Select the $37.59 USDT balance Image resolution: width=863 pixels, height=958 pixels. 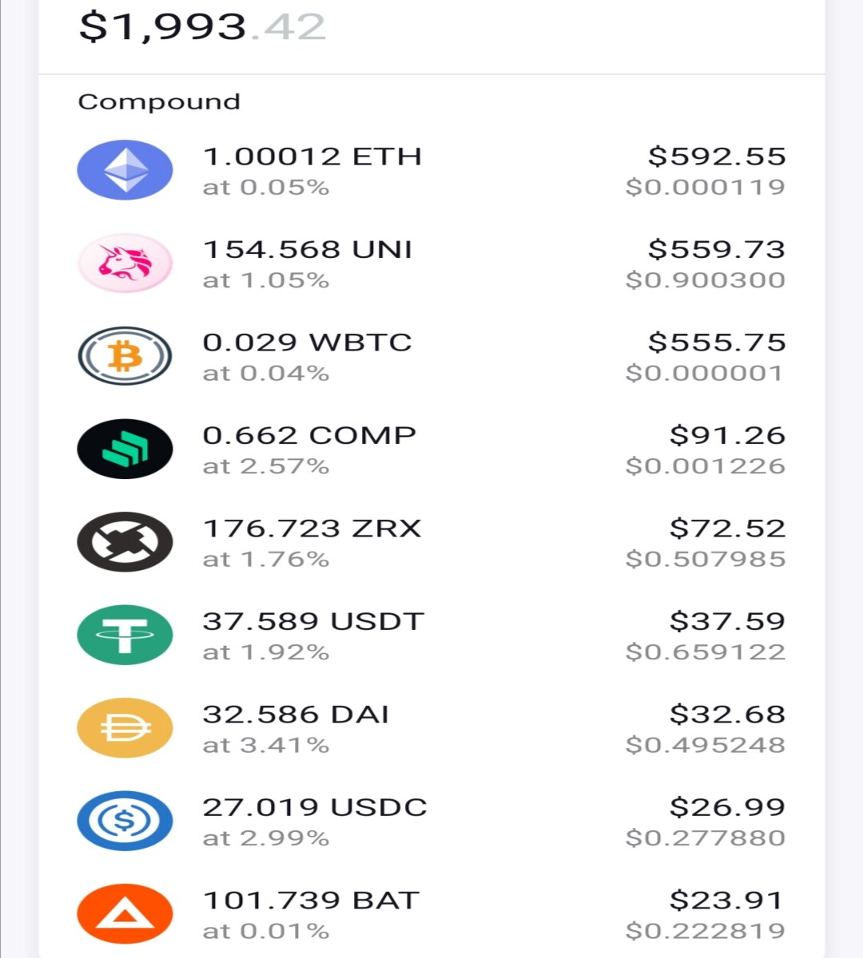coord(727,621)
